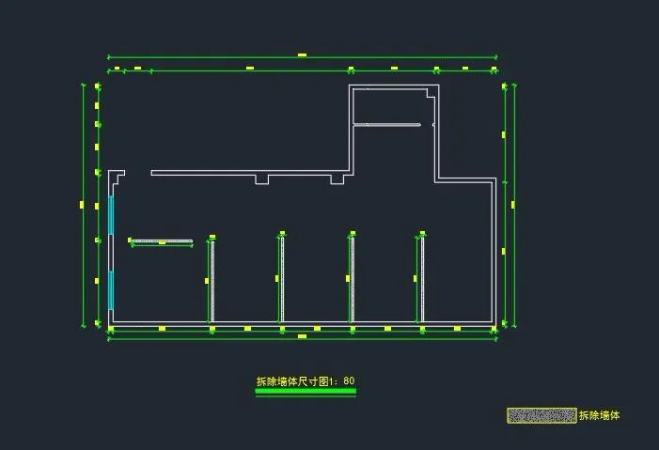The height and width of the screenshot is (450, 659).
Task: Click the 拆除墙体 legend label
Action: coord(600,415)
